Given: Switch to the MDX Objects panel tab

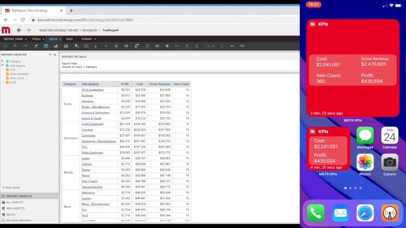Looking at the screenshot, I should [30, 208].
